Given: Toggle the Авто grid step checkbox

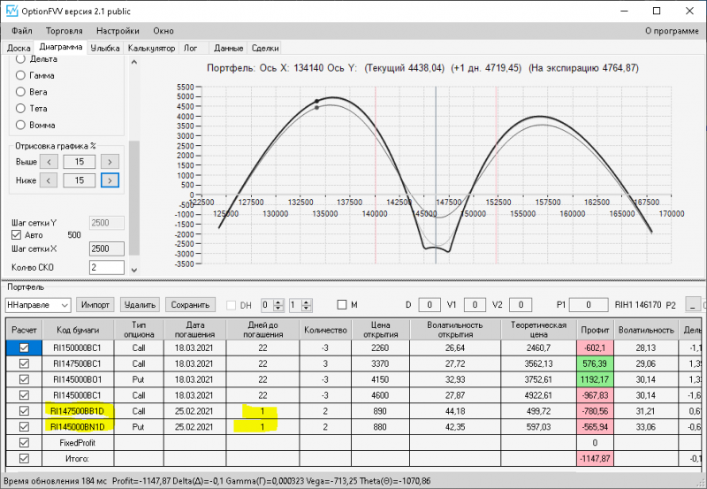Looking at the screenshot, I should pyautogui.click(x=16, y=235).
